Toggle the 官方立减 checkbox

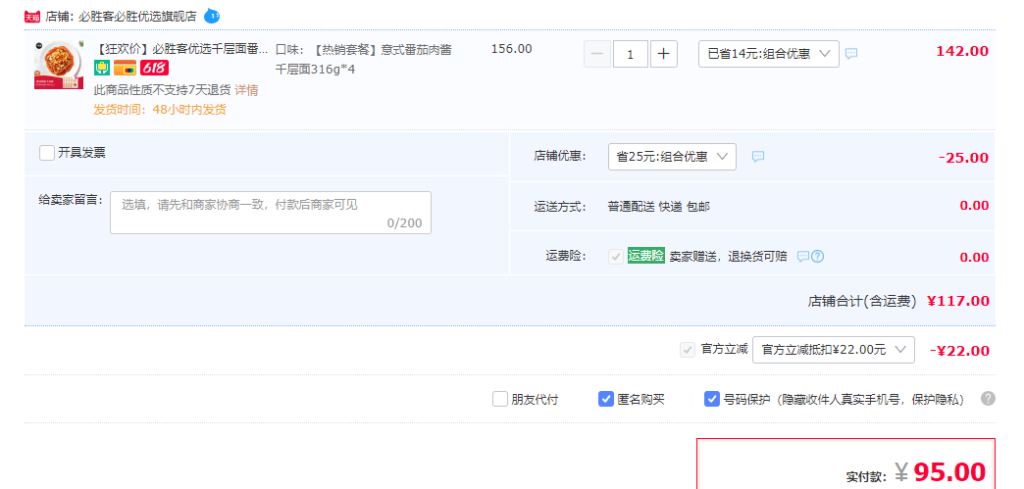click(687, 350)
